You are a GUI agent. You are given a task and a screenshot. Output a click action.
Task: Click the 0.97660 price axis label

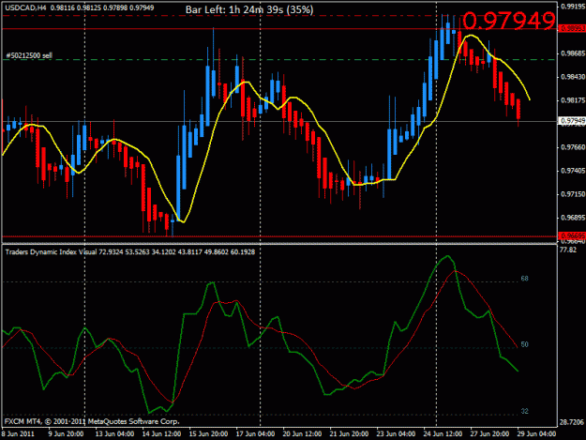coord(573,147)
